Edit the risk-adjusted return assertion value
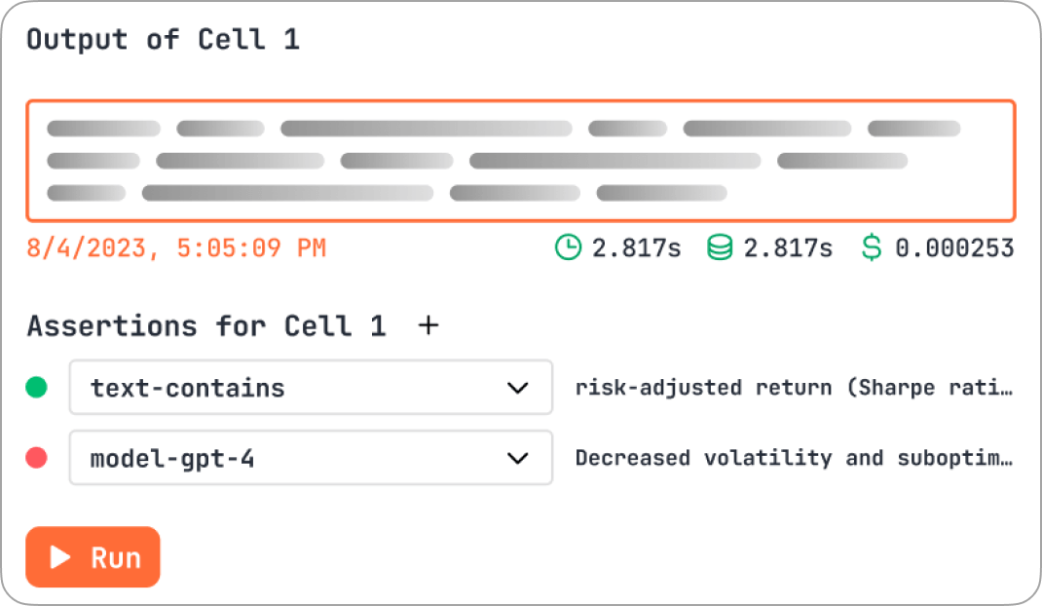1042x606 pixels. [794, 388]
